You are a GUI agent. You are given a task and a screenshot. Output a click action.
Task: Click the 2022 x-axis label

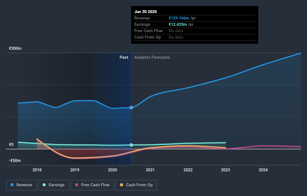pyautogui.click(x=188, y=170)
